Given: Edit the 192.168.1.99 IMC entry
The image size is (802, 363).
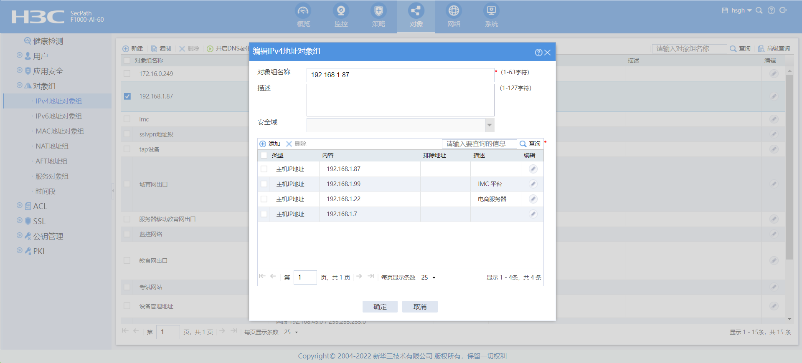Looking at the screenshot, I should tap(533, 184).
